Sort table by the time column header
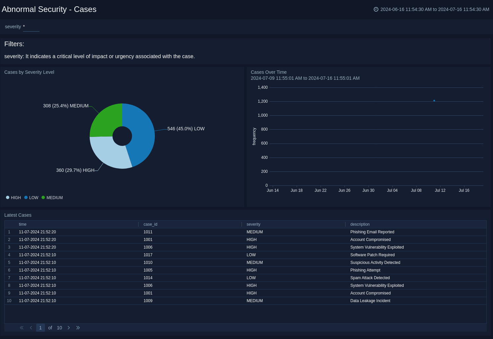 pyautogui.click(x=23, y=224)
